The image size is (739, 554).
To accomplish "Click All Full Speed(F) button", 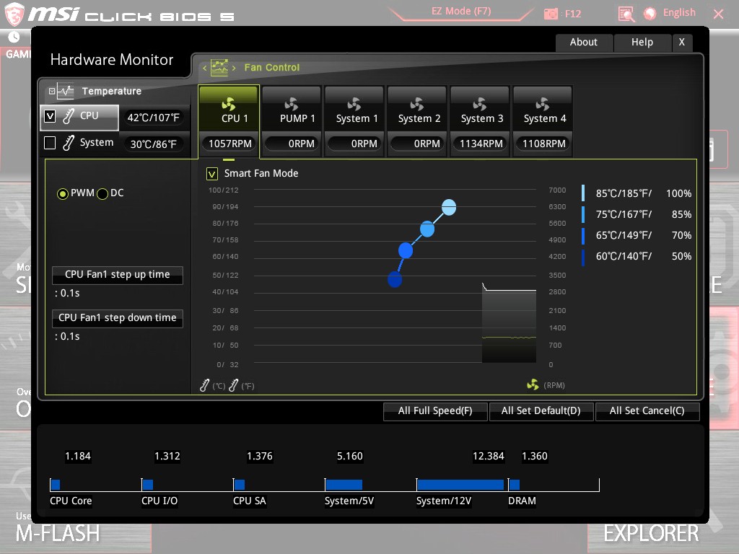I will 435,410.
